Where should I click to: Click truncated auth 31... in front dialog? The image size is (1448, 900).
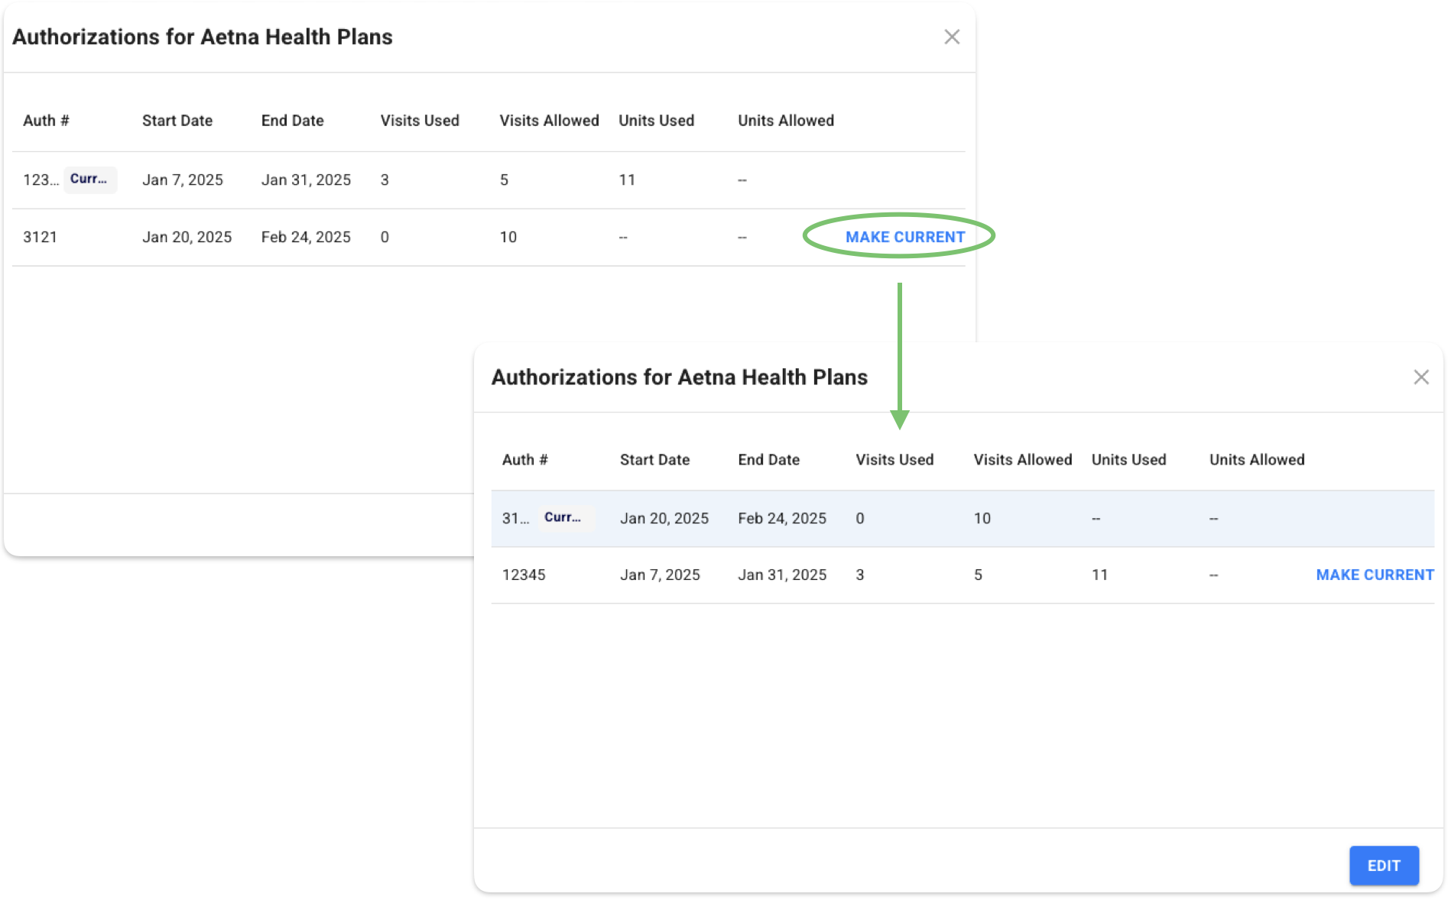pos(515,518)
